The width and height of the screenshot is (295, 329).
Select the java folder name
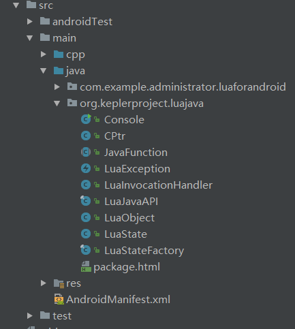[76, 72]
